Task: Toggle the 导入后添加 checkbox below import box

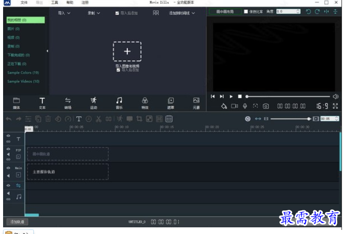Action: [x=118, y=70]
